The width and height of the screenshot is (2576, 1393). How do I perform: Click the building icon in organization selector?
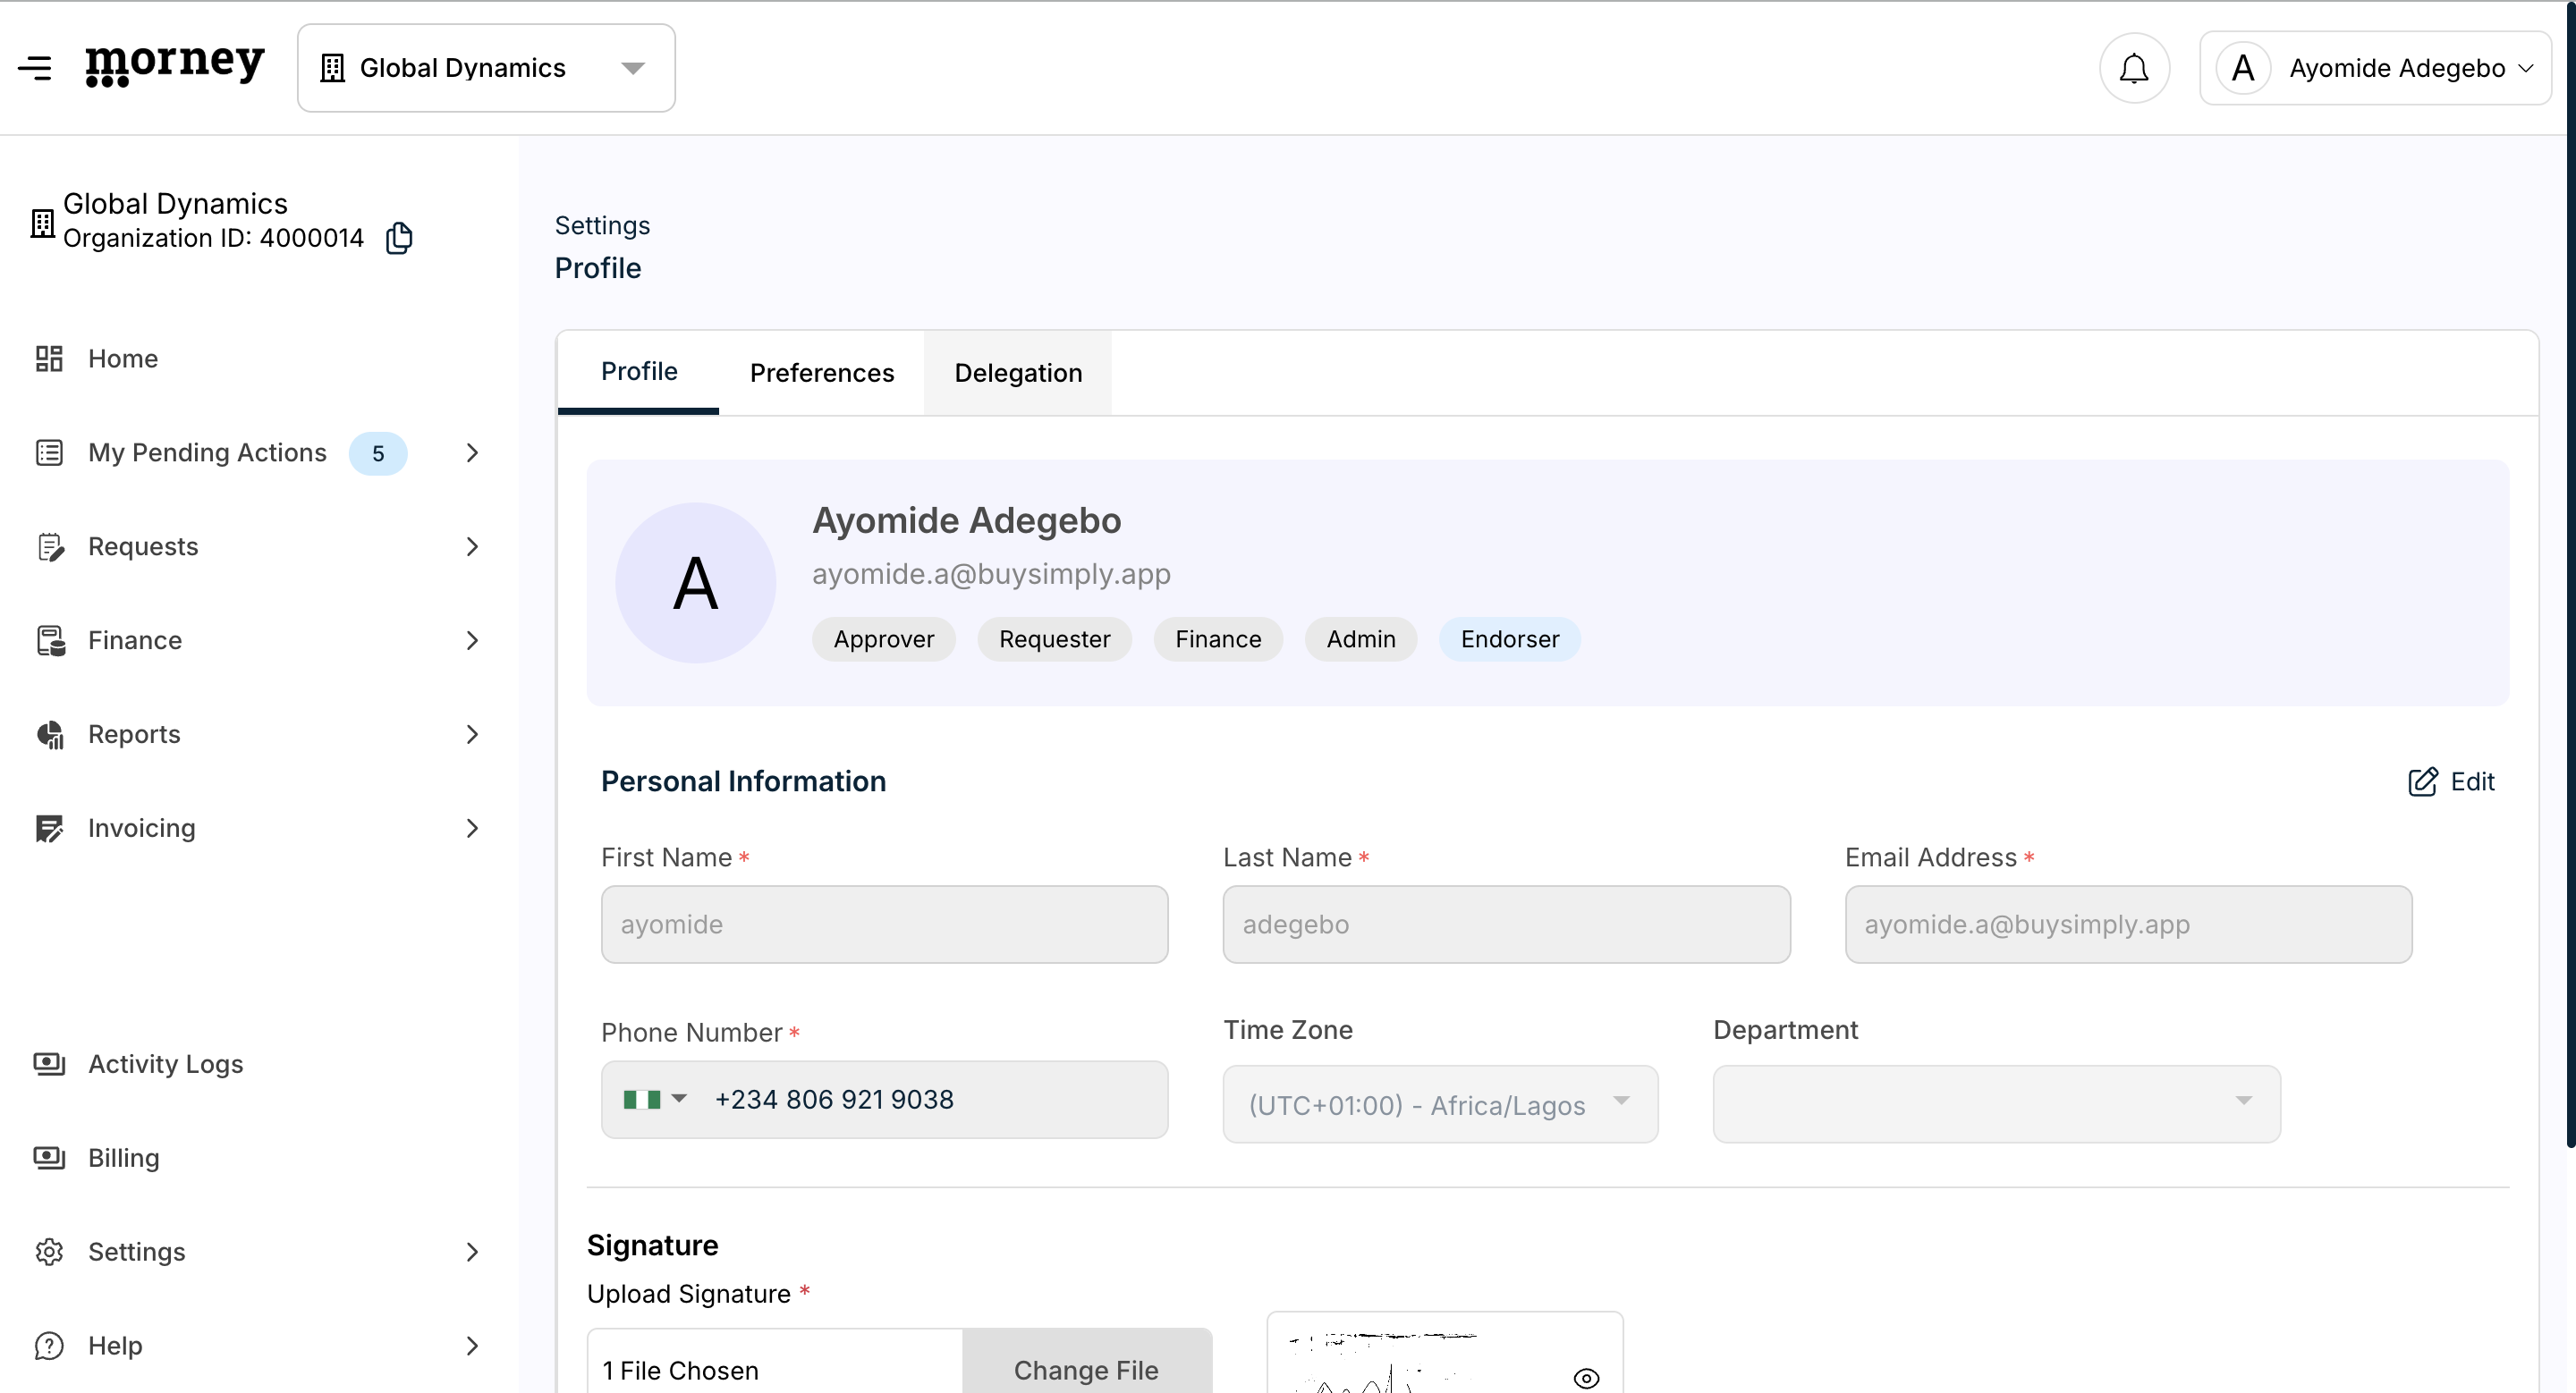pos(333,68)
